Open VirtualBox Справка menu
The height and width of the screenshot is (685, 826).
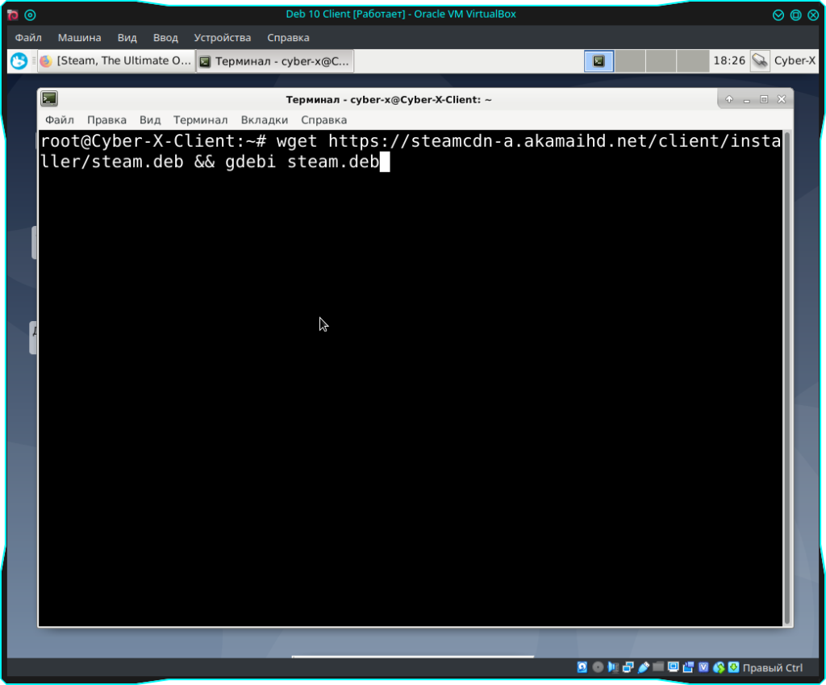click(288, 38)
